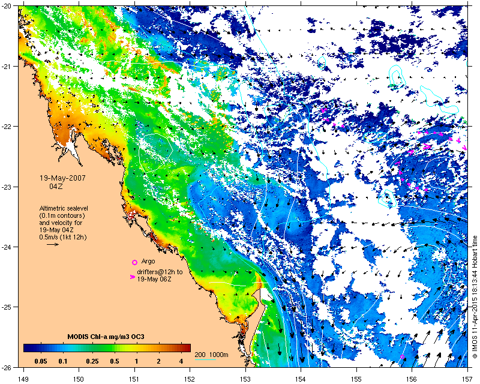Screen dimensions: 480x384
Task: Select the '04Z' time label under date
Action: coord(56,186)
